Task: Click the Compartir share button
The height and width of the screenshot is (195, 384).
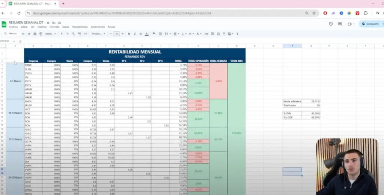Action: coord(371,24)
